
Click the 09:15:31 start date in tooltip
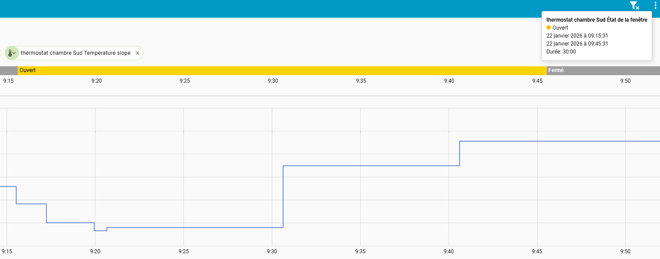577,36
